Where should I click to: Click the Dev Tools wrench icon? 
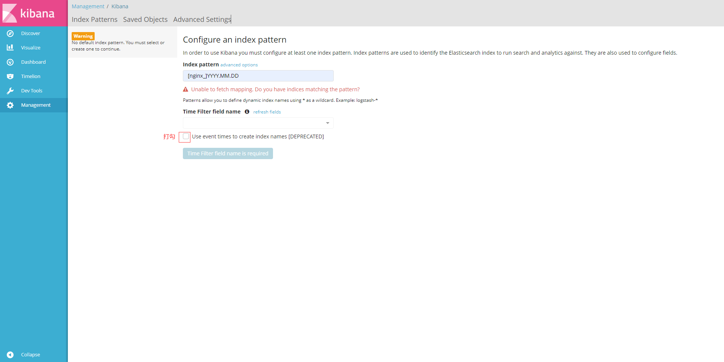click(x=10, y=91)
